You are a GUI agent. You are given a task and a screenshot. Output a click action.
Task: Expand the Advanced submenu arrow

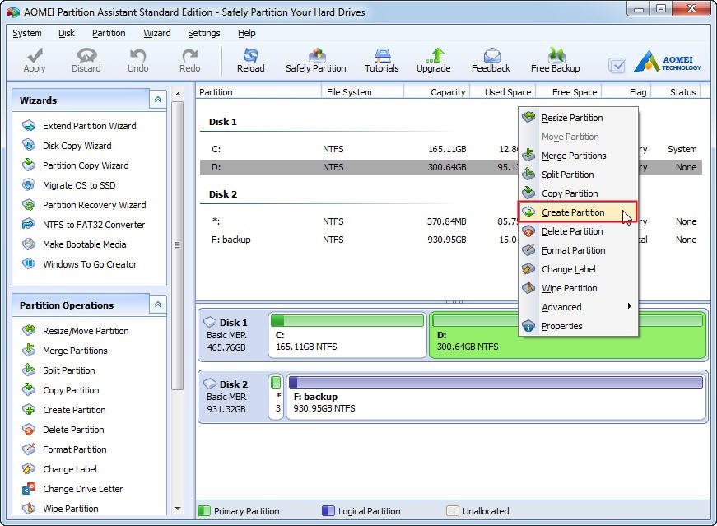(x=629, y=306)
